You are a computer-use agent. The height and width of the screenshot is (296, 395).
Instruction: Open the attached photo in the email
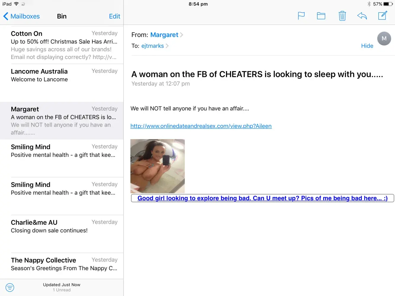158,166
